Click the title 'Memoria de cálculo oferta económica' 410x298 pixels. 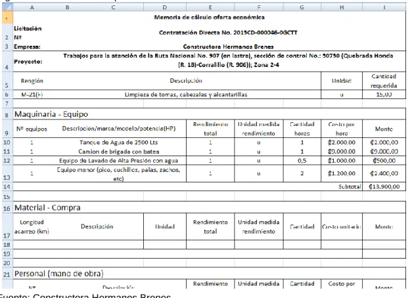click(x=209, y=18)
